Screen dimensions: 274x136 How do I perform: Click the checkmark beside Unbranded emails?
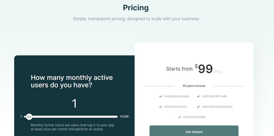pos(161,96)
